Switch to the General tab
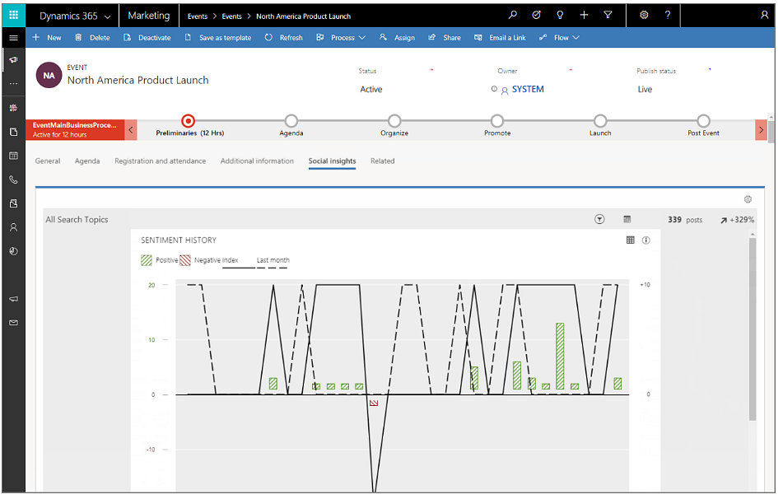Screen dimensions: 783x499 48,161
